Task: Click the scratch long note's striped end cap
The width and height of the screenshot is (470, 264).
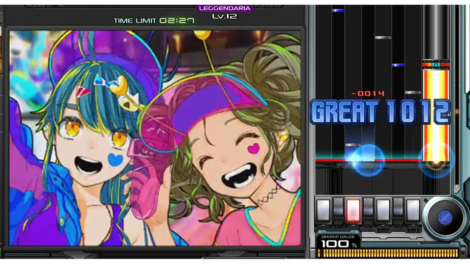Action: 436,65
